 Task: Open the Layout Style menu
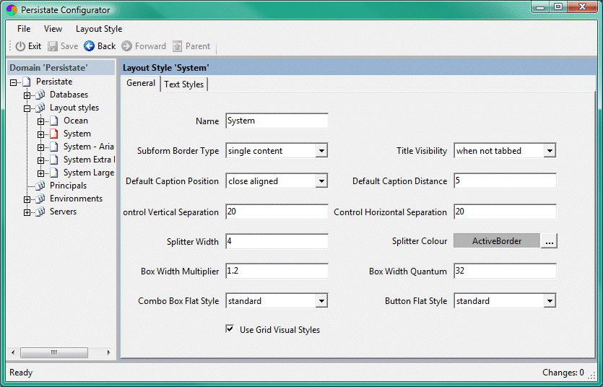[99, 29]
